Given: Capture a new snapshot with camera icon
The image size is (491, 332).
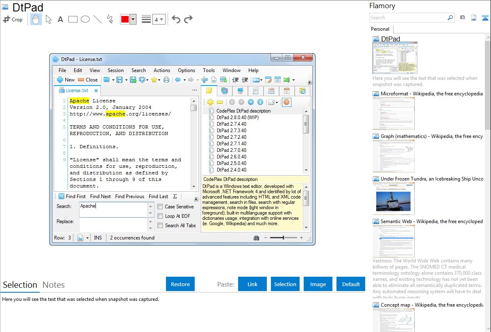Looking at the screenshot, I should point(462,18).
